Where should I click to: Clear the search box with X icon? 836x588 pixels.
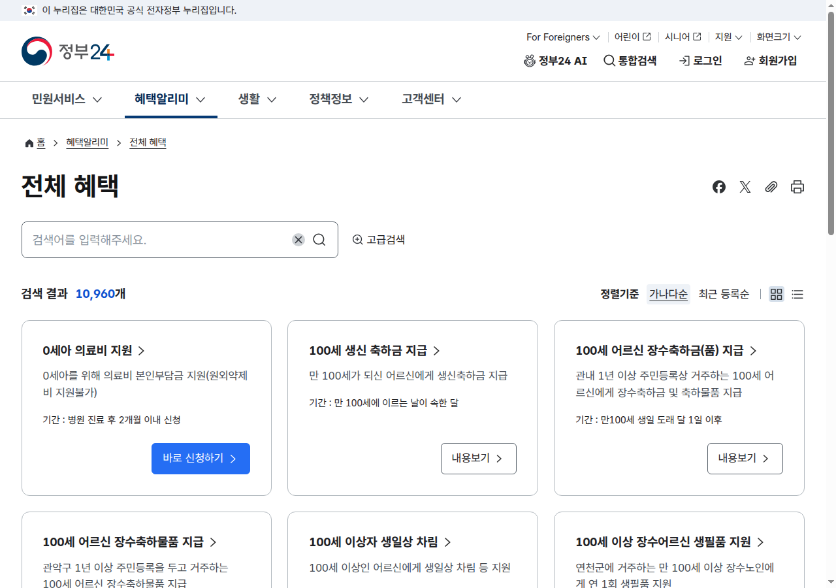tap(298, 240)
